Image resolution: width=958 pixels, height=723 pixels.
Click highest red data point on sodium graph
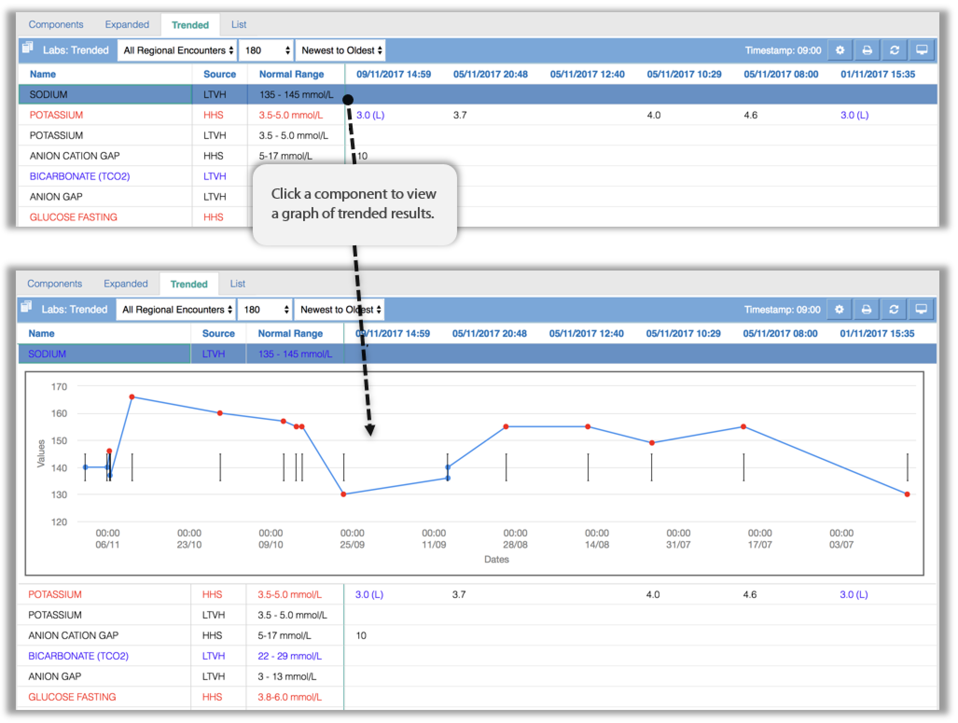(x=132, y=397)
